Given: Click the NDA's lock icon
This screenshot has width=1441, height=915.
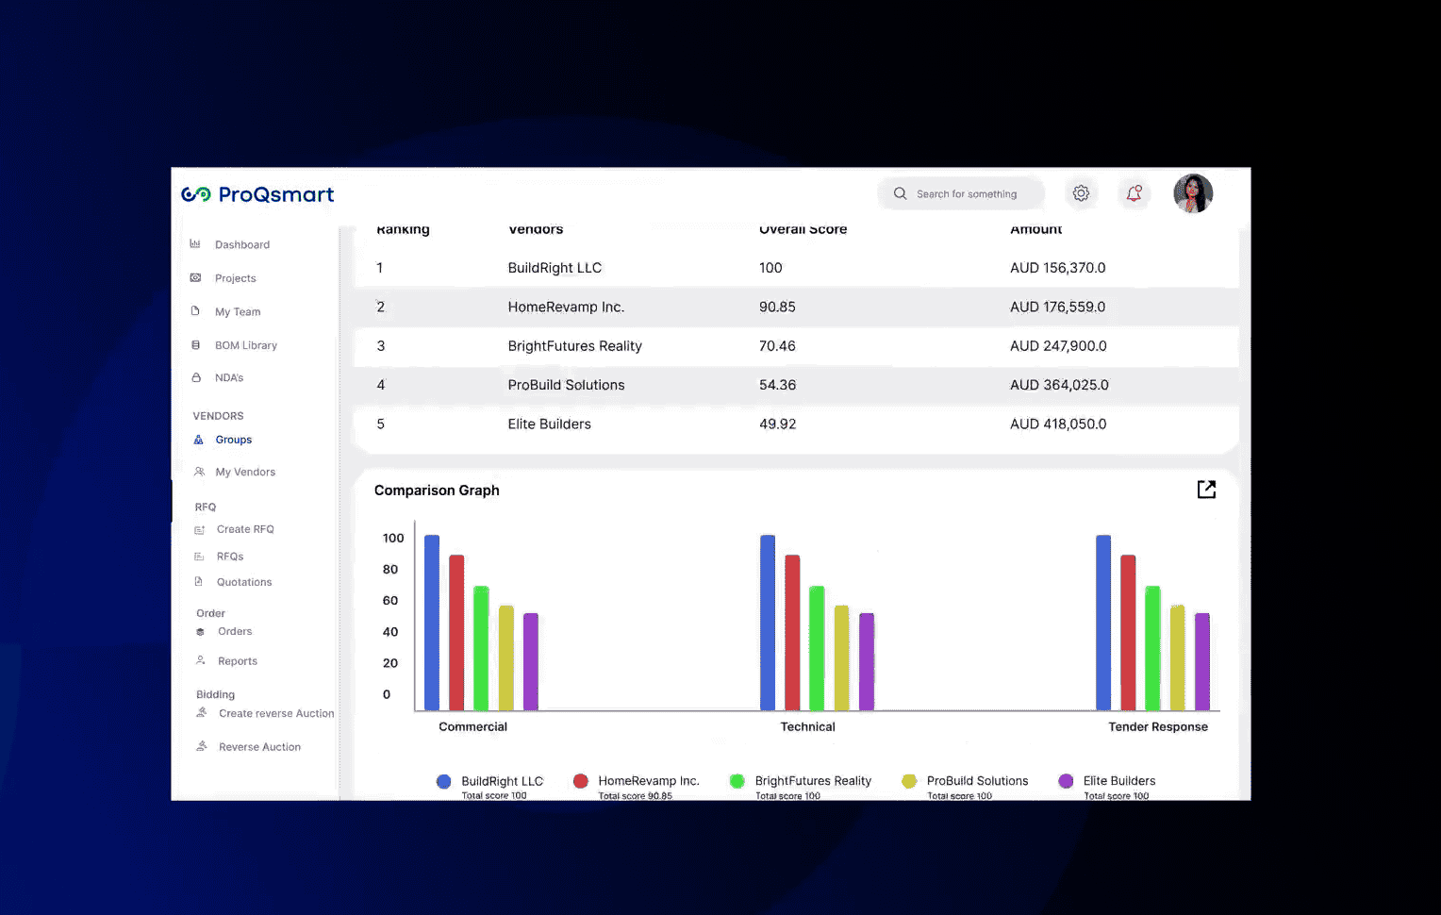Looking at the screenshot, I should [x=195, y=377].
